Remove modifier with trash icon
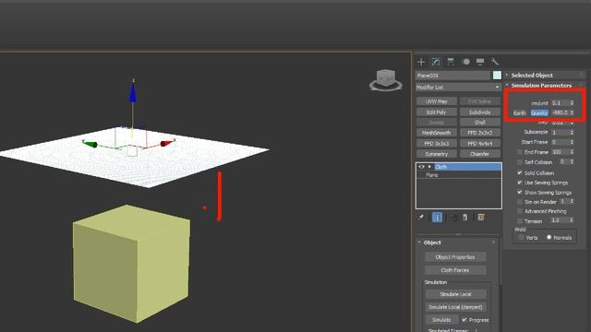Viewport: 591px width, 332px height. 465,218
